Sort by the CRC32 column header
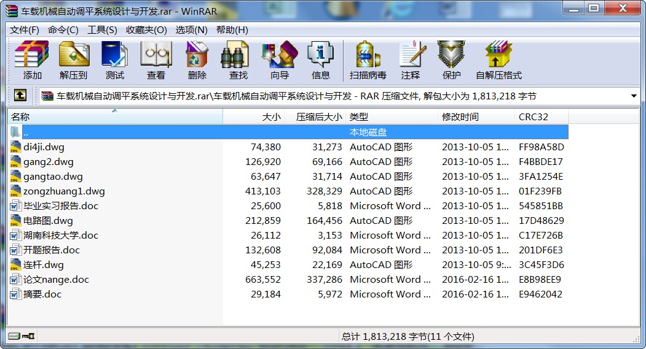 [x=542, y=117]
